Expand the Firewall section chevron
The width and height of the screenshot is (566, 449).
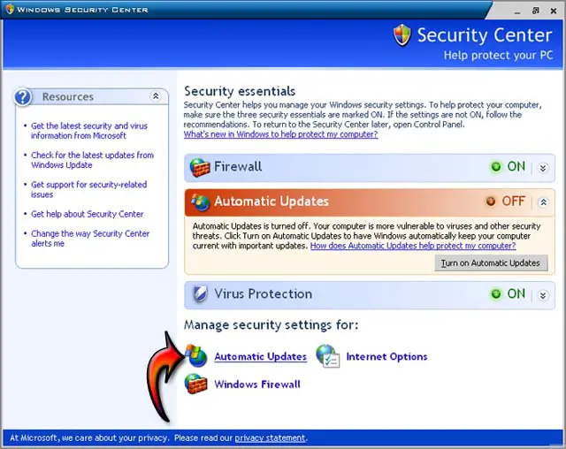tap(543, 168)
